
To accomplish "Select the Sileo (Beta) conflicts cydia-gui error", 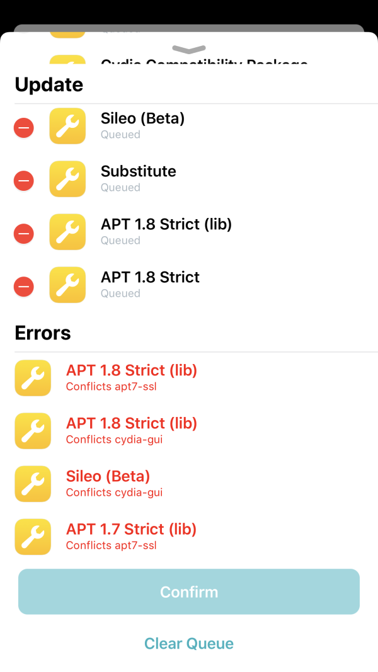I will click(114, 484).
